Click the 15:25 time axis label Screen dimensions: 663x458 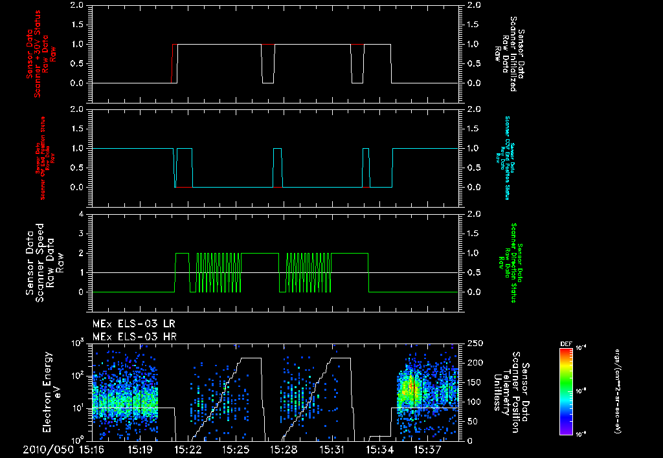(236, 450)
